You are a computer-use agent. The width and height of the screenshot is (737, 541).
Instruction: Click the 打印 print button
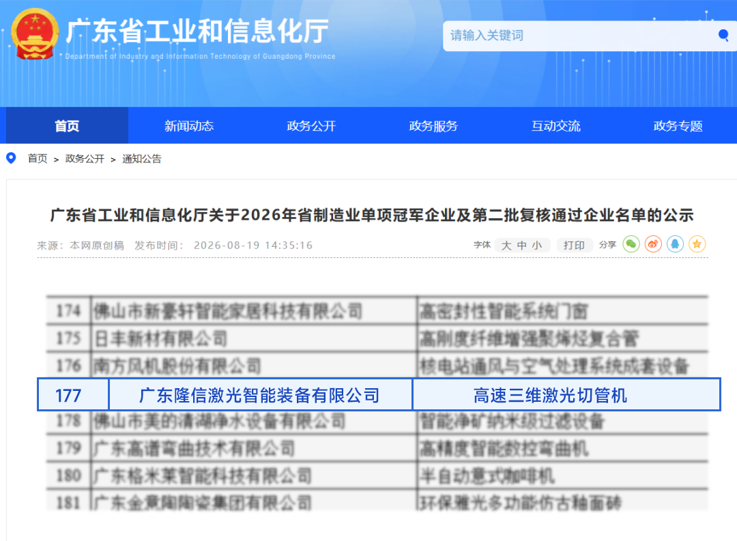click(575, 246)
